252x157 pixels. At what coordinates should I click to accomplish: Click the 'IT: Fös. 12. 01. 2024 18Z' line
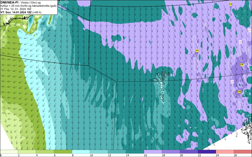point(16,9)
